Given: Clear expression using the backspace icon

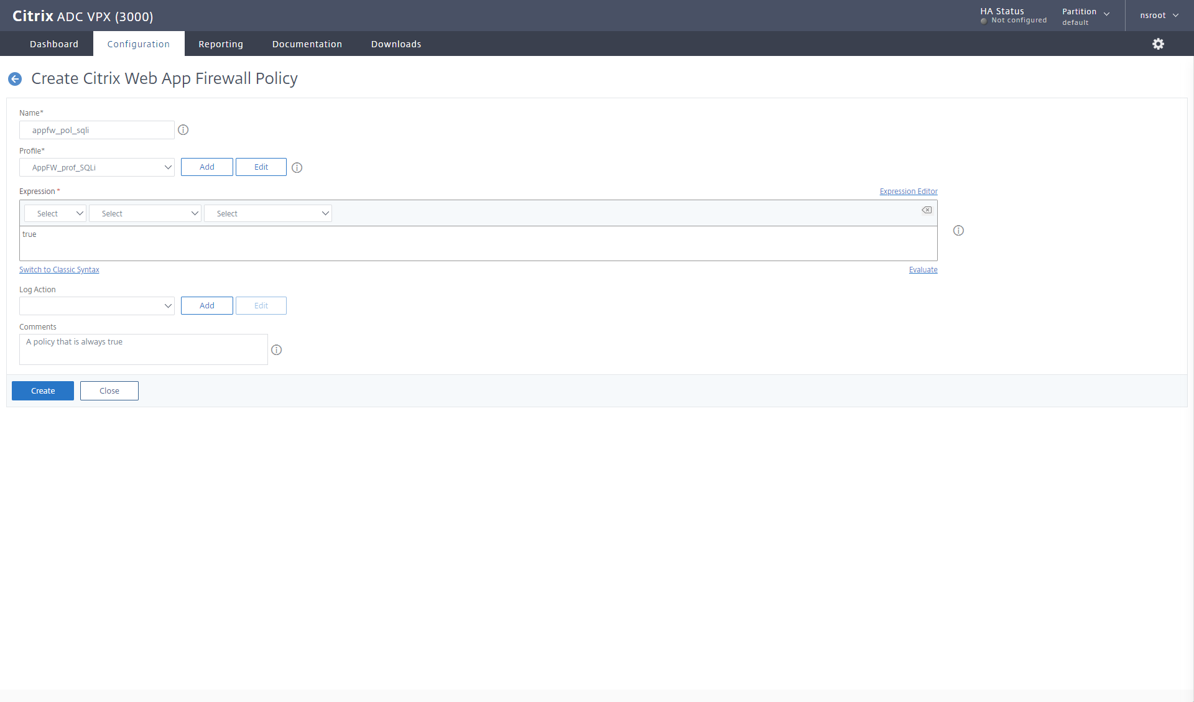Looking at the screenshot, I should pos(927,210).
